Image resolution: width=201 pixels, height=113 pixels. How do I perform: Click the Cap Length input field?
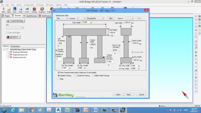click(x=86, y=22)
